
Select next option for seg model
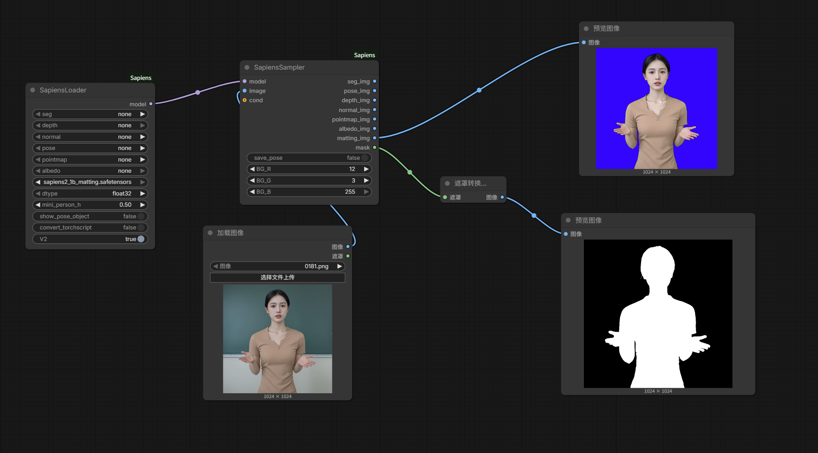coord(143,114)
